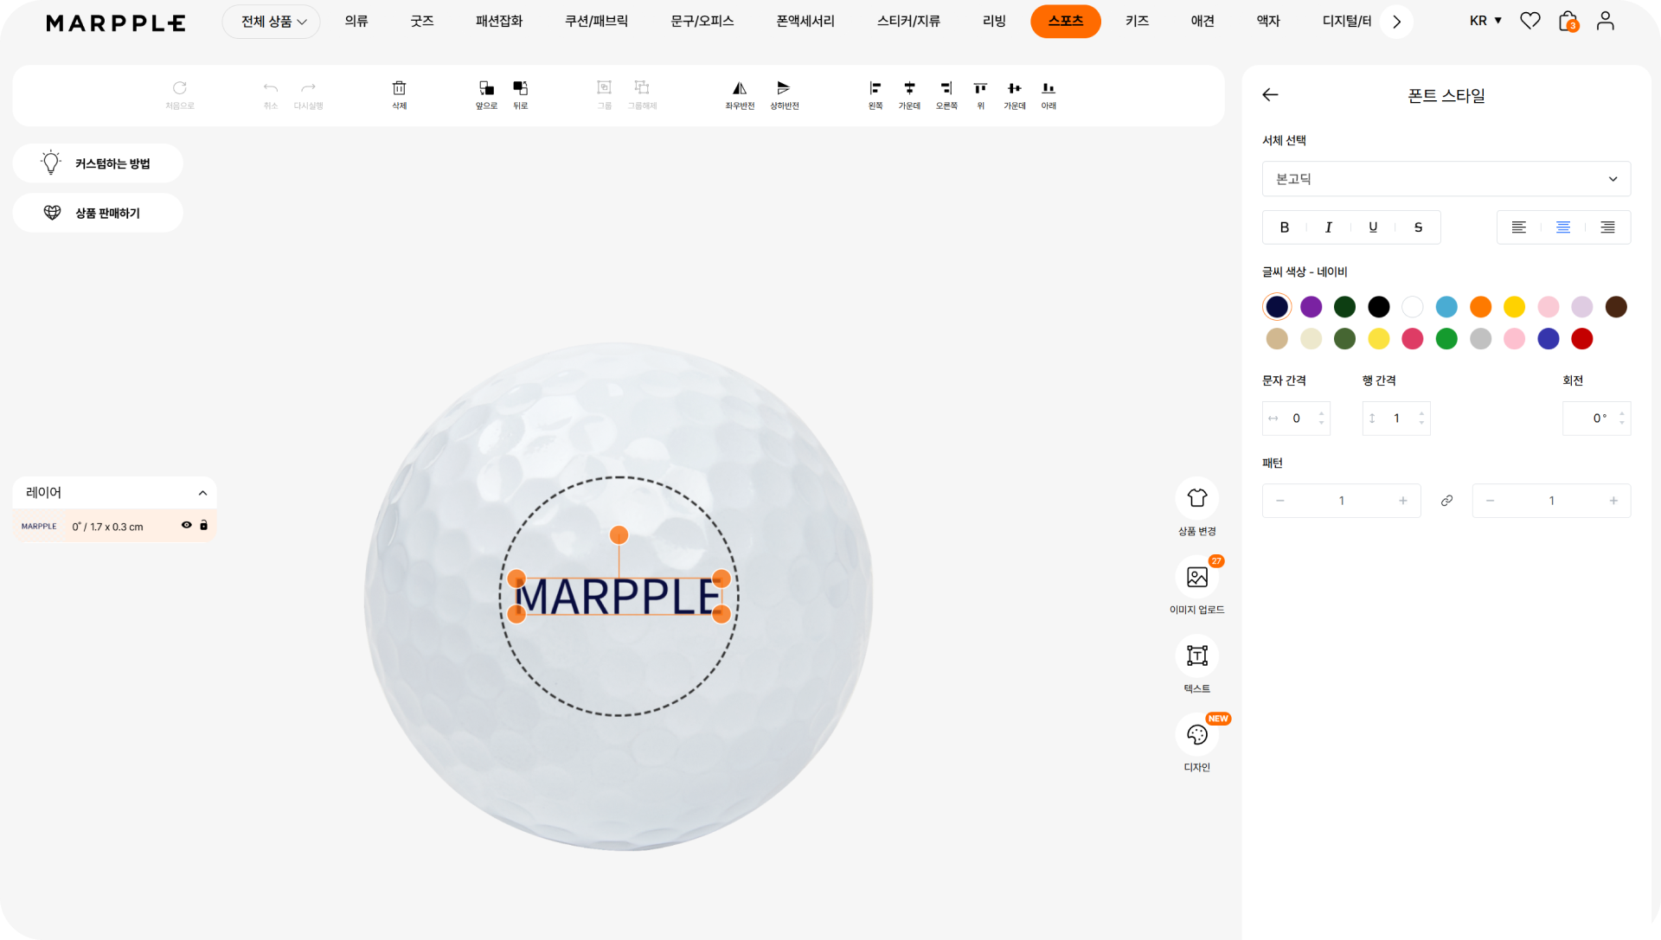Open user account profile icon
The height and width of the screenshot is (940, 1661).
click(x=1605, y=21)
